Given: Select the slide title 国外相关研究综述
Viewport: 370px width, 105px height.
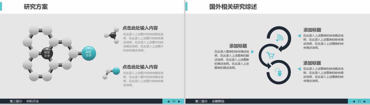Looking at the screenshot, I should coord(233,7).
